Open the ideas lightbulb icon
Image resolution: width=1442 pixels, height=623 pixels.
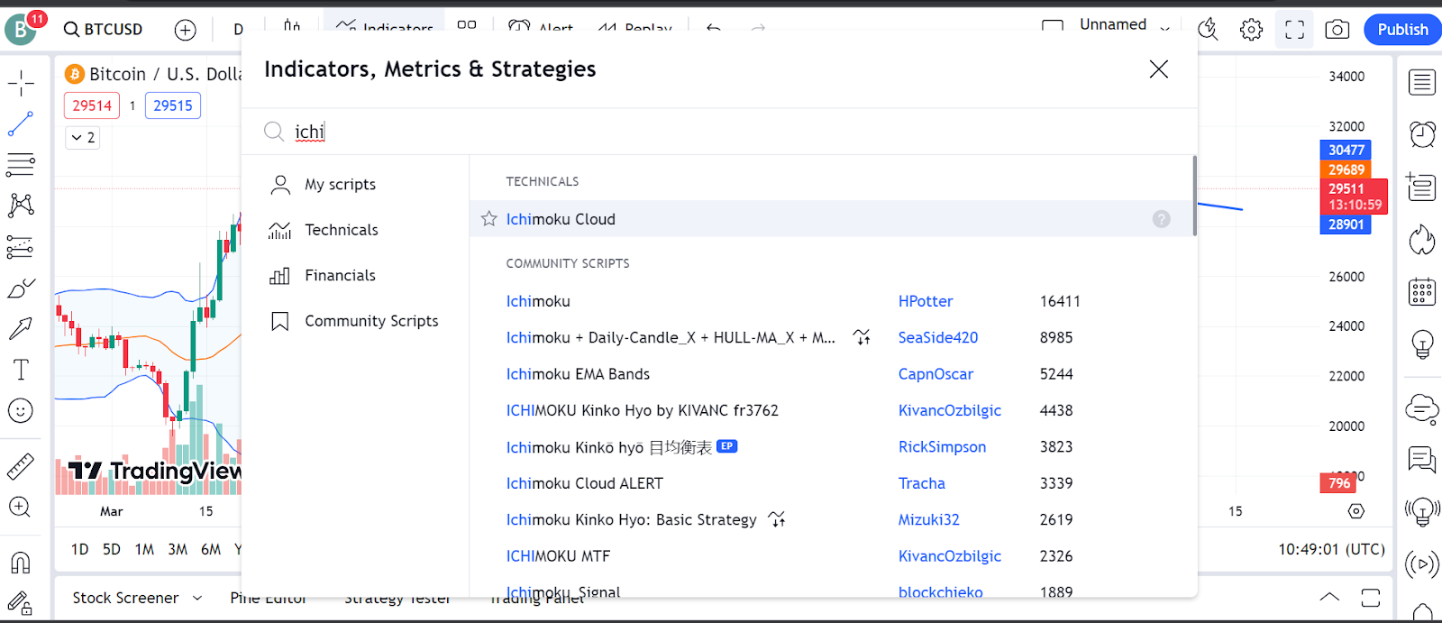(x=1422, y=344)
